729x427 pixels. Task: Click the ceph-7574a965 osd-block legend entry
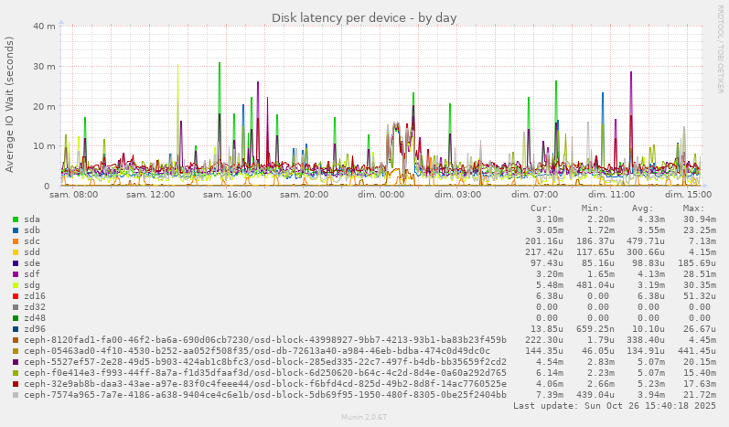click(264, 395)
